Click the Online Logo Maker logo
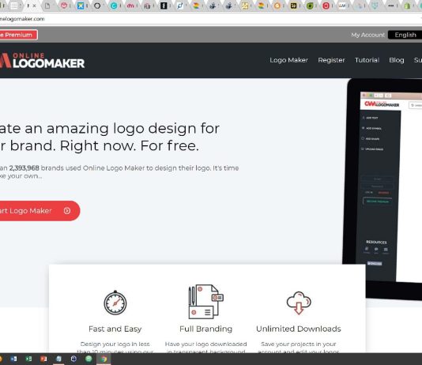Viewport: 422px width, 365px height. (42, 61)
